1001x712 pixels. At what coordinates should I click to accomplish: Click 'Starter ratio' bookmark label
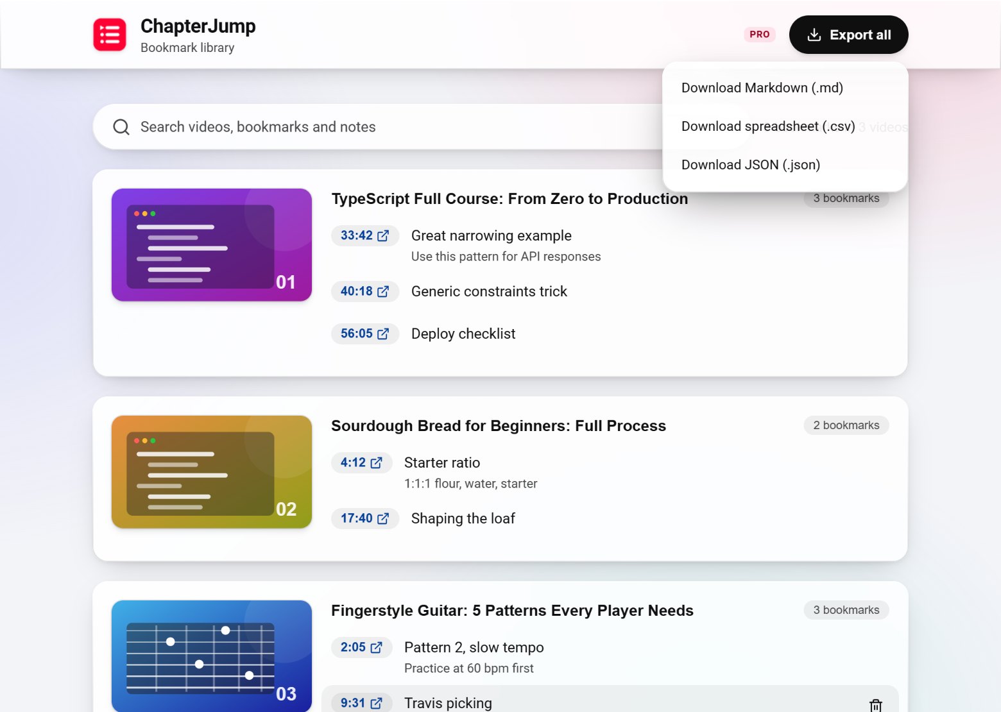[x=442, y=462]
